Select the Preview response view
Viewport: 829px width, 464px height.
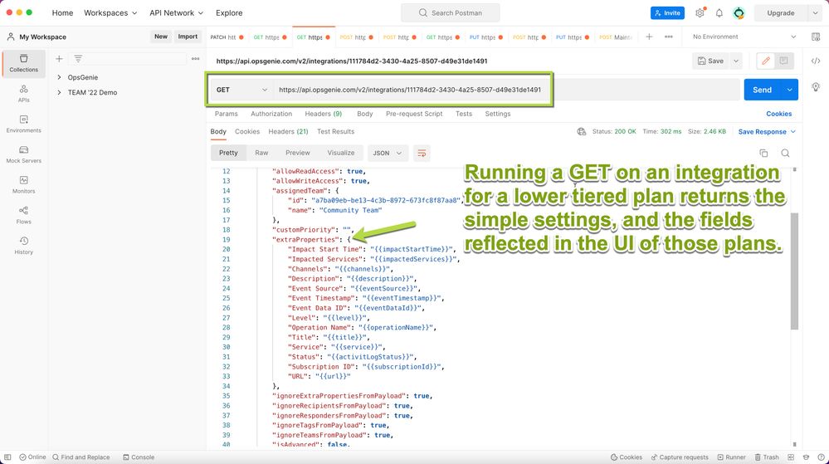tap(298, 153)
